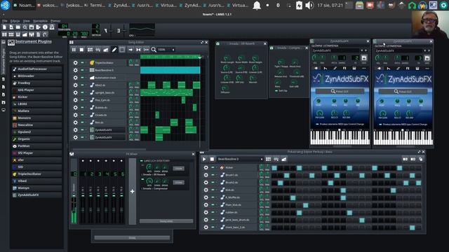Open Controls for the Invada ER Reverb effect
The image size is (449, 252).
(x=178, y=169)
